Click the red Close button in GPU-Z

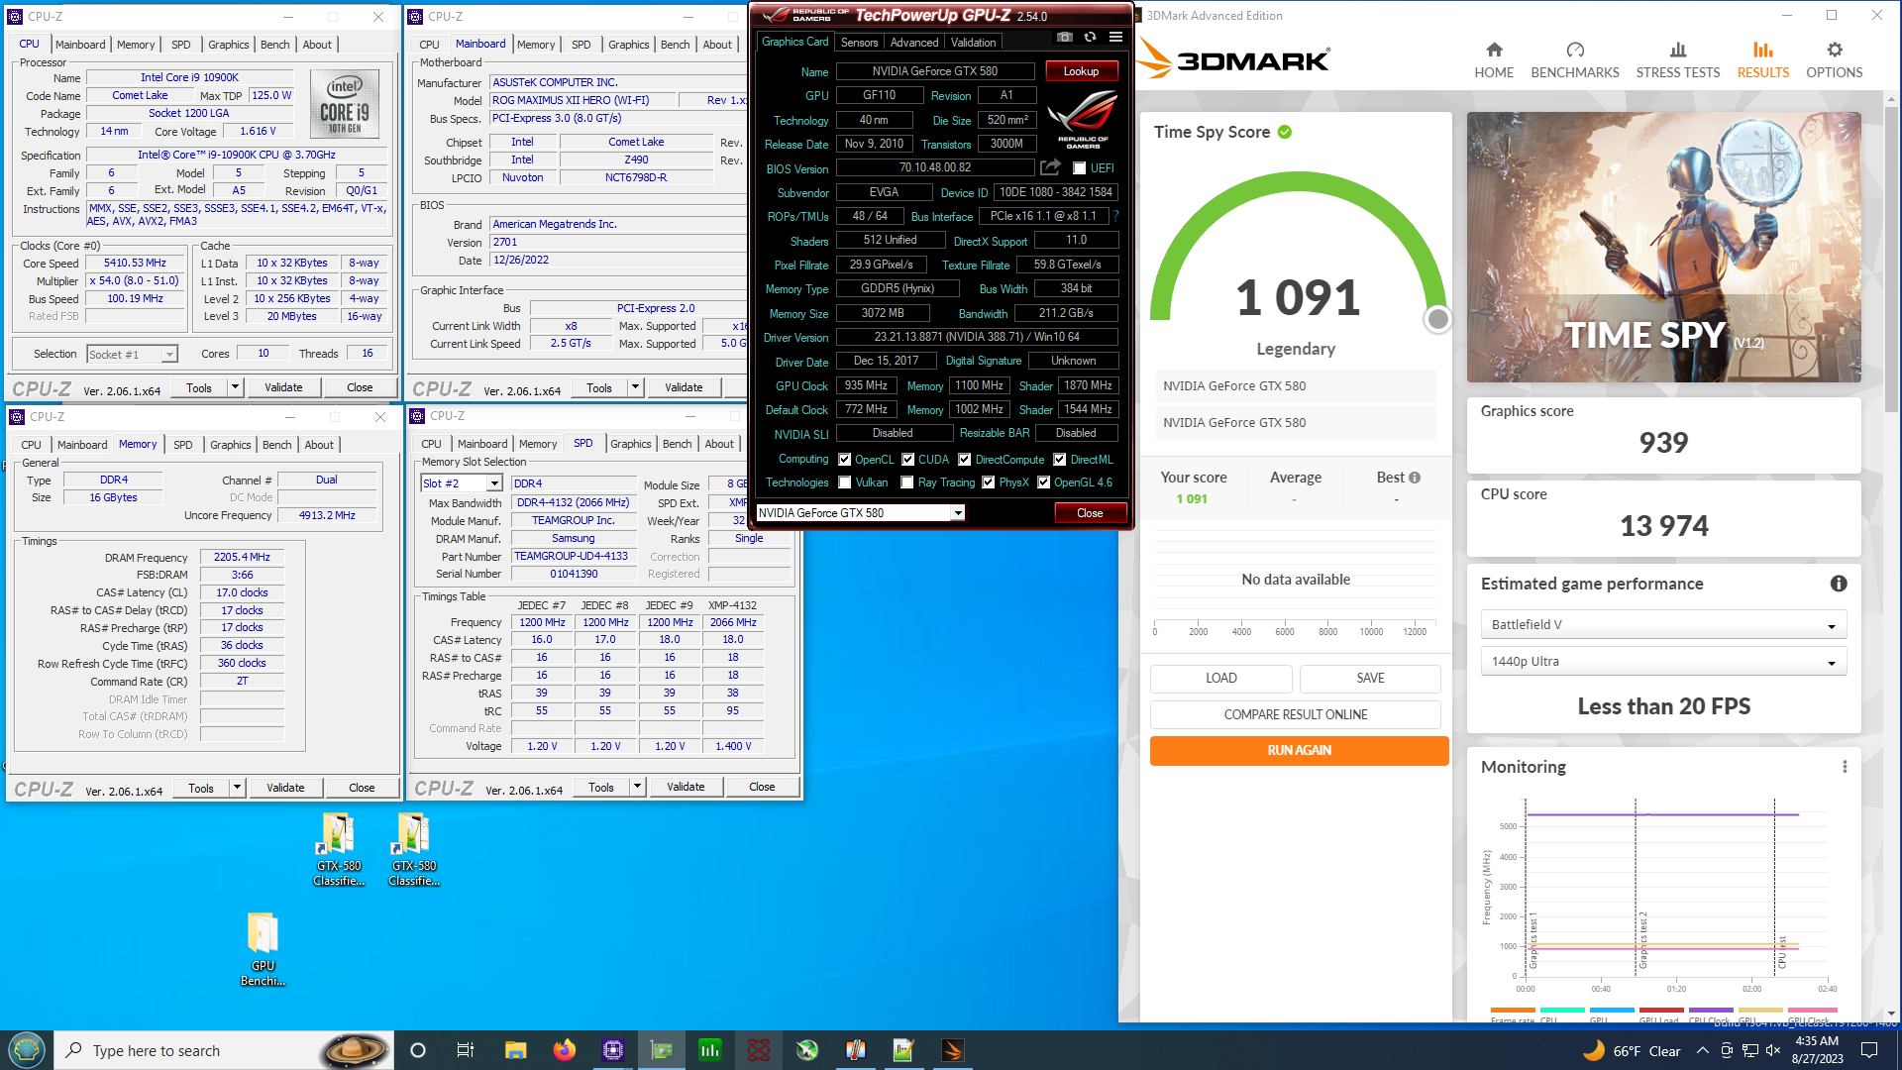pyautogui.click(x=1090, y=512)
